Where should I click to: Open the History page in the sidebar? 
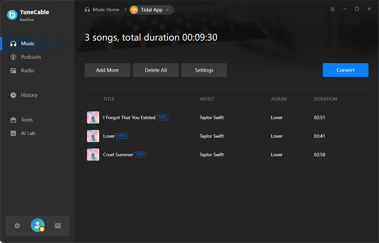pyautogui.click(x=37, y=95)
